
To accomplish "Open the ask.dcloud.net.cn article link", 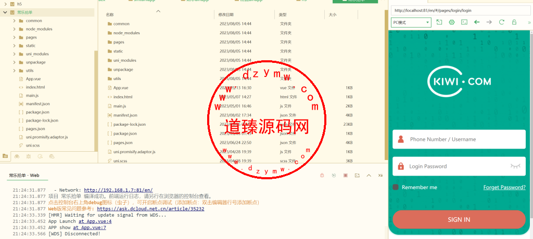I will 150,209.
